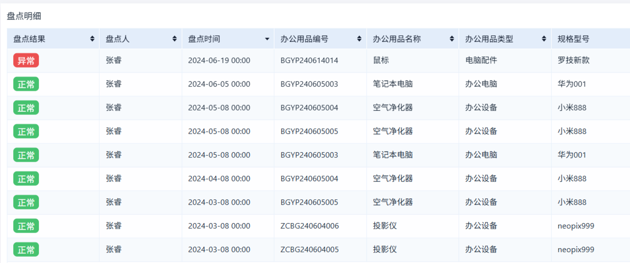Viewport: 630px width, 263px height.
Task: Click item number BGYP240614014
Action: [x=309, y=60]
